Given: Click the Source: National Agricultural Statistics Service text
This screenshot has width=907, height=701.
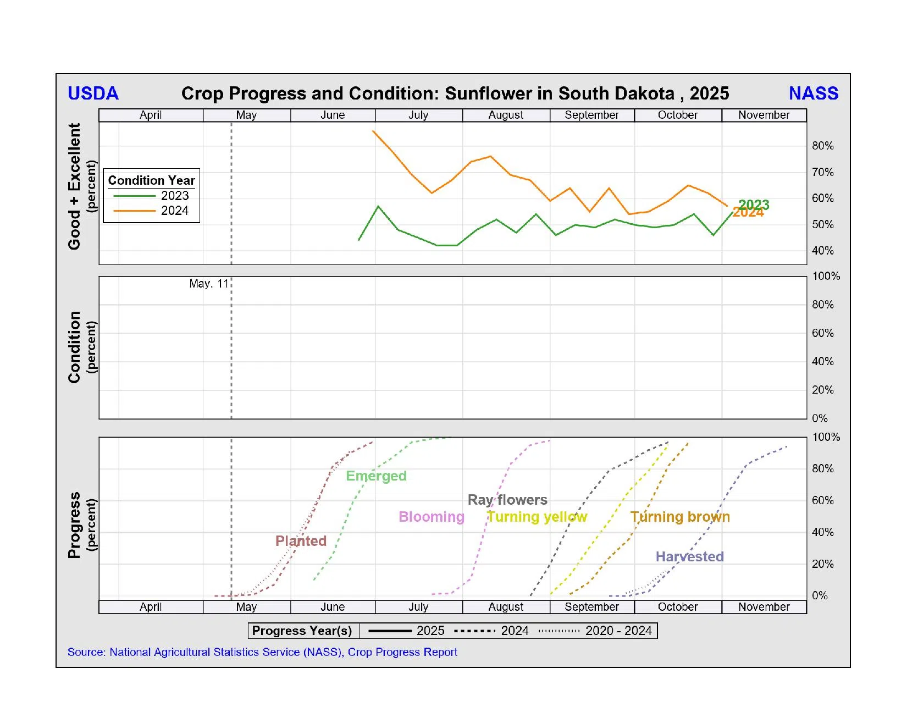Looking at the screenshot, I should pos(262,652).
